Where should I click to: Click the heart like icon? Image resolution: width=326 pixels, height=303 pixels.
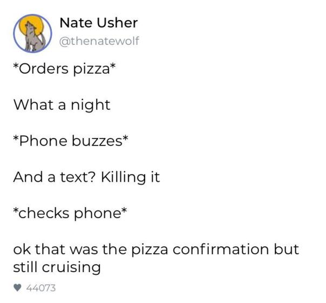[x=17, y=288]
